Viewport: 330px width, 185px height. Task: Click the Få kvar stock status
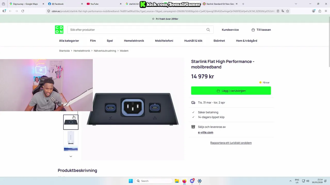click(x=264, y=82)
